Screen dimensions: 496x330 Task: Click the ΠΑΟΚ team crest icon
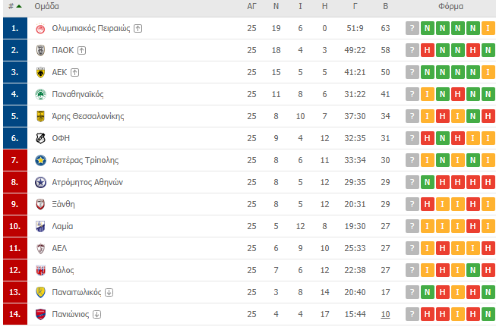pos(40,51)
